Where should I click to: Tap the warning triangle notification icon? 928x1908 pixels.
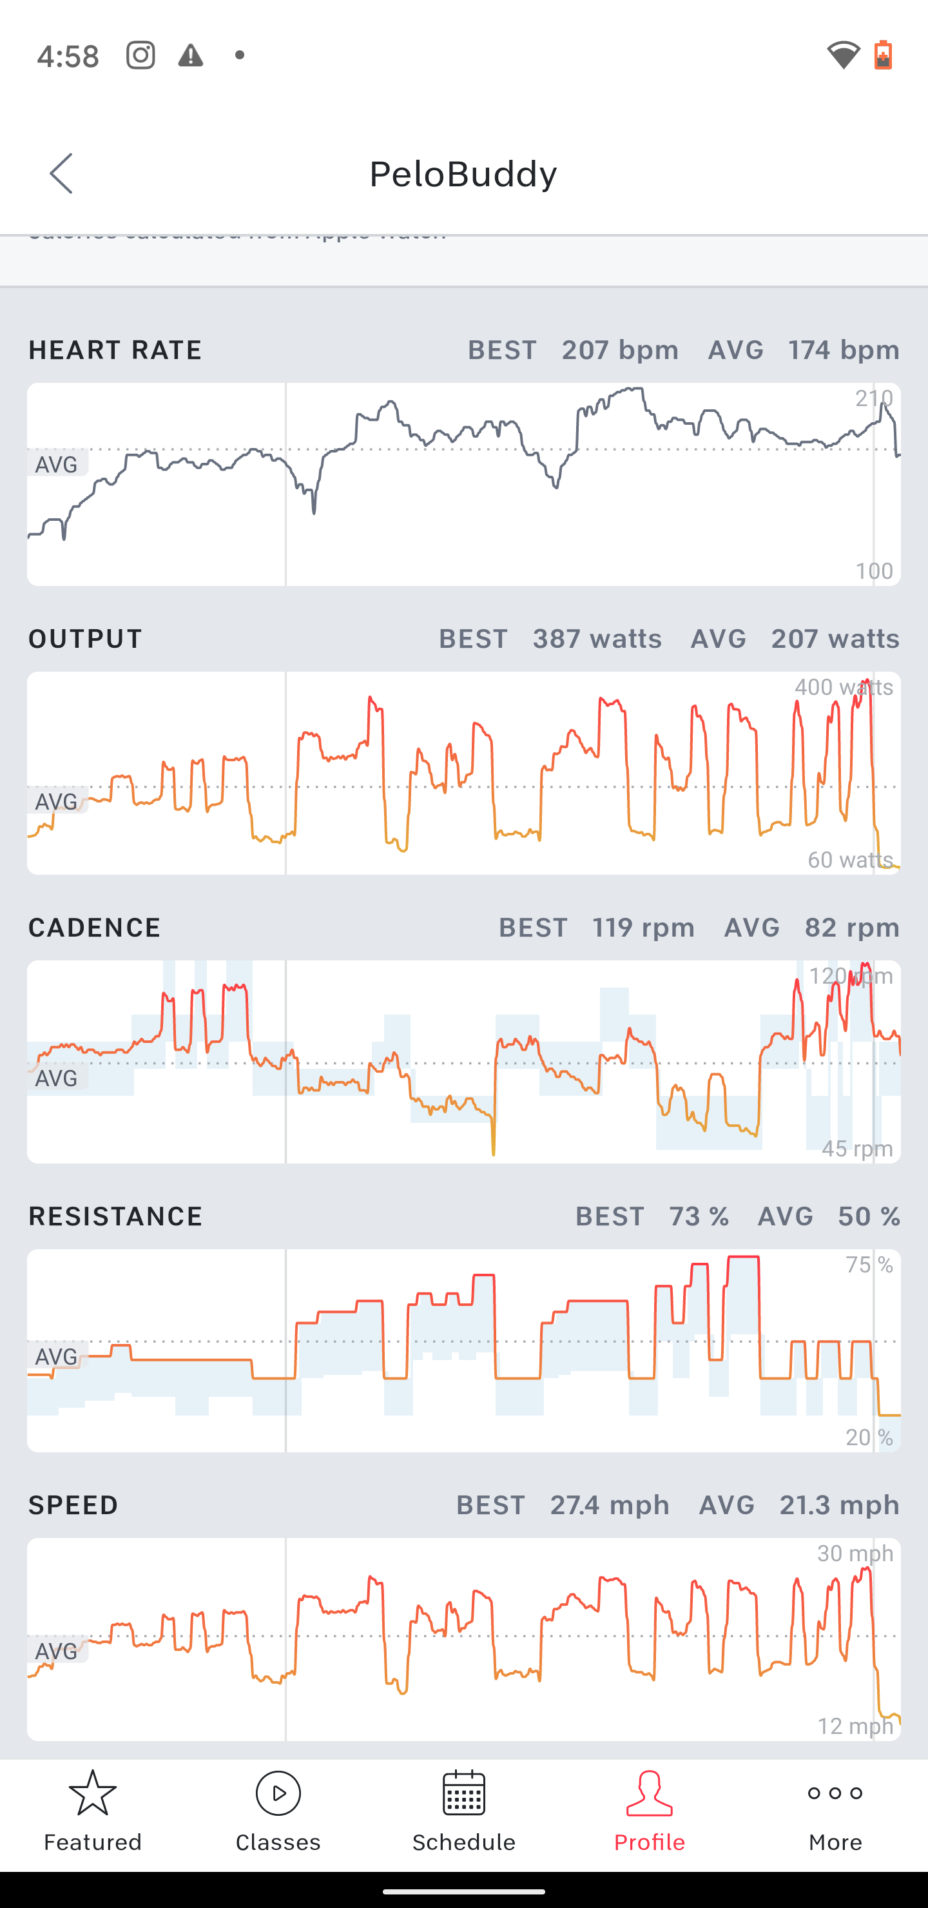(x=190, y=55)
